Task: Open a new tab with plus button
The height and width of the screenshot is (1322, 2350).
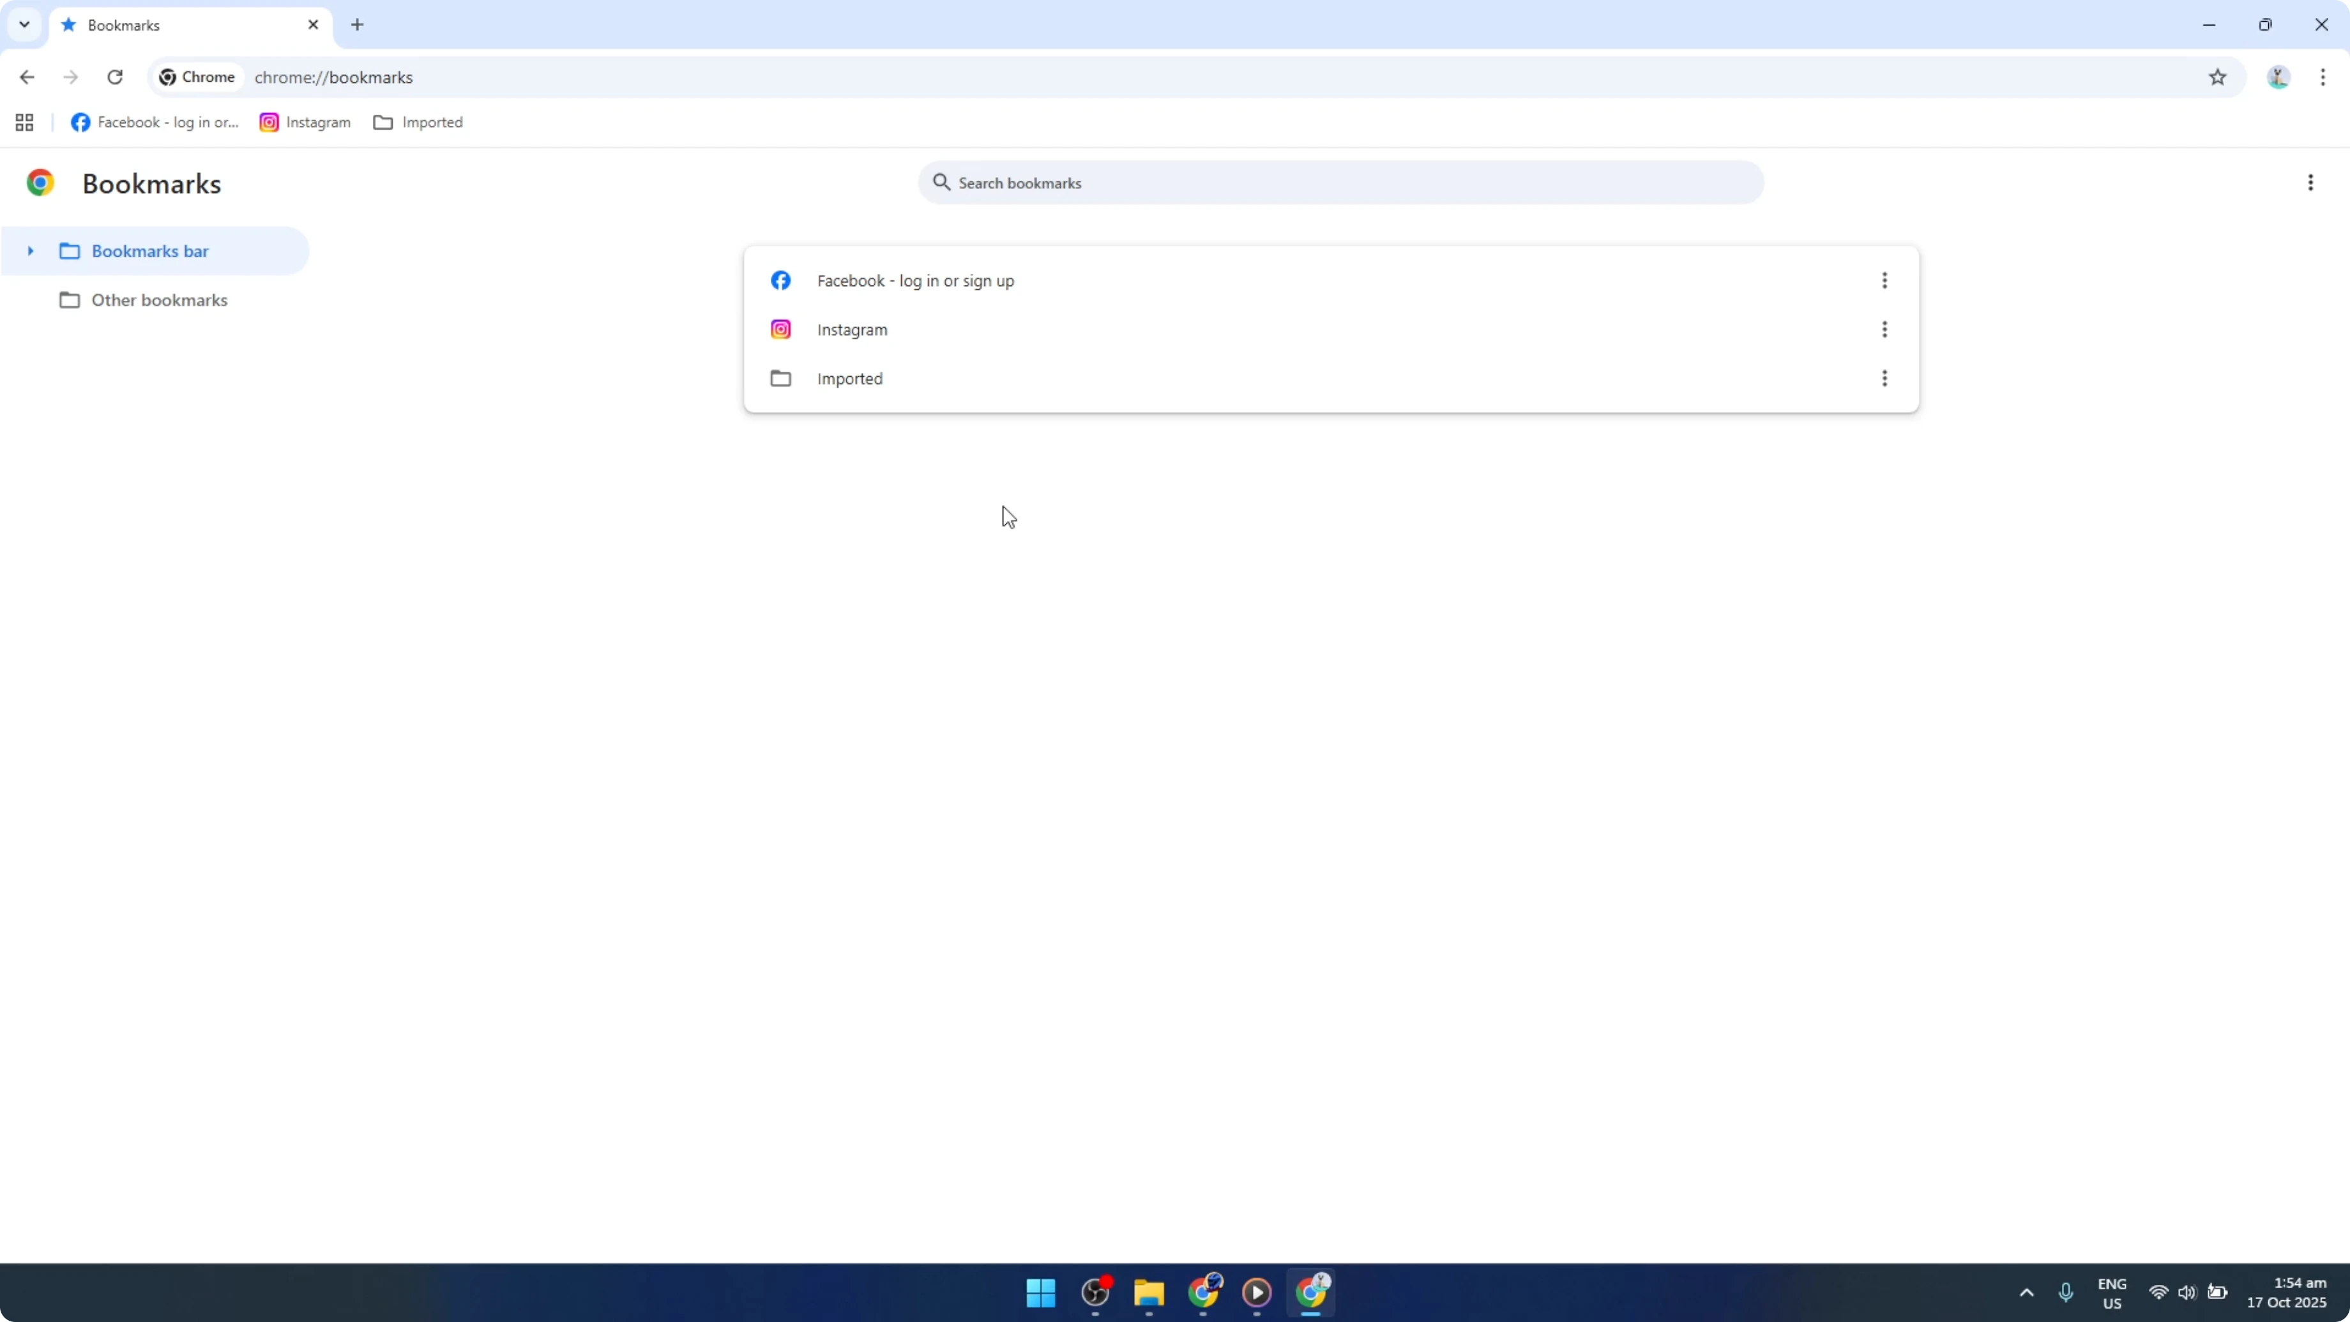Action: pyautogui.click(x=358, y=25)
